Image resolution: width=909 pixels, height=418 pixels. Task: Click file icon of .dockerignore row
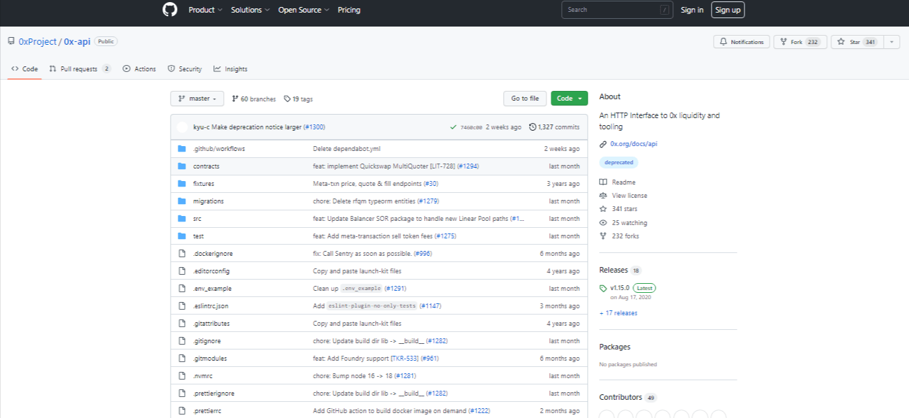tap(182, 254)
